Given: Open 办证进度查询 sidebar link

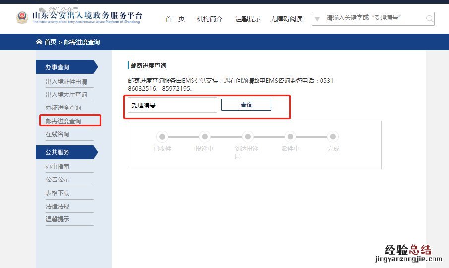Looking at the screenshot, I should coord(64,108).
